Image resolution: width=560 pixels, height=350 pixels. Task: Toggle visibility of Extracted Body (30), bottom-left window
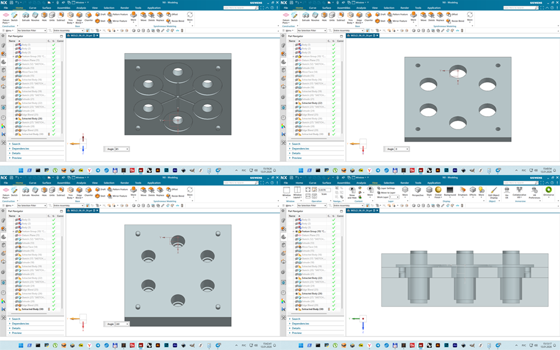[16, 309]
